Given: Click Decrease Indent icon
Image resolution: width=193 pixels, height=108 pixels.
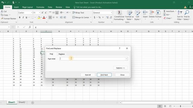Looking at the screenshot, I should (61, 17).
